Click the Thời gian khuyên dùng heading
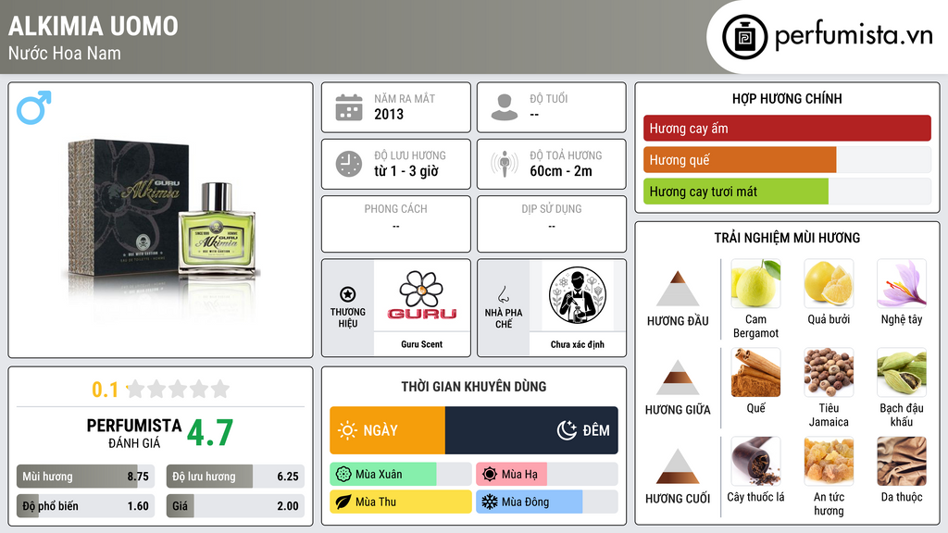Image resolution: width=948 pixels, height=533 pixels. click(x=474, y=387)
